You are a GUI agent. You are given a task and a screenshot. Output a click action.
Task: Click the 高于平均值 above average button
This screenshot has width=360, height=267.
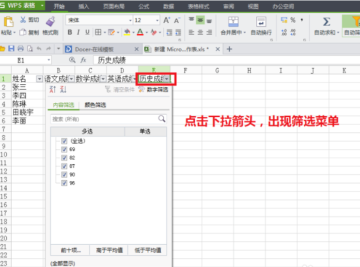coord(109,251)
